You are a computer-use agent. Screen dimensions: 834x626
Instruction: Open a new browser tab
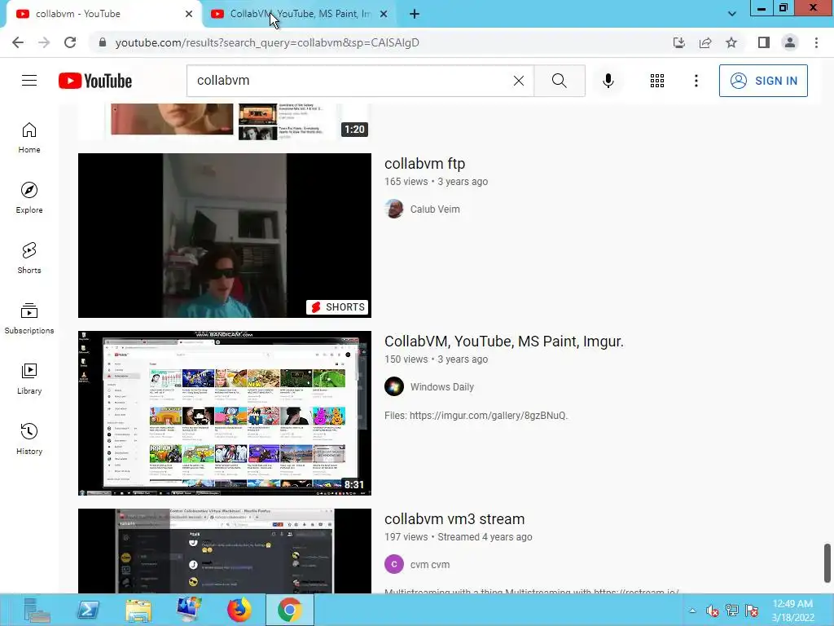pos(415,14)
